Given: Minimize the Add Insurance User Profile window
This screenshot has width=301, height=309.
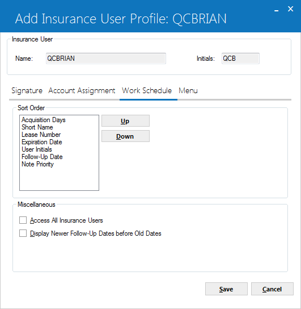Looking at the screenshot, I should pyautogui.click(x=277, y=9).
